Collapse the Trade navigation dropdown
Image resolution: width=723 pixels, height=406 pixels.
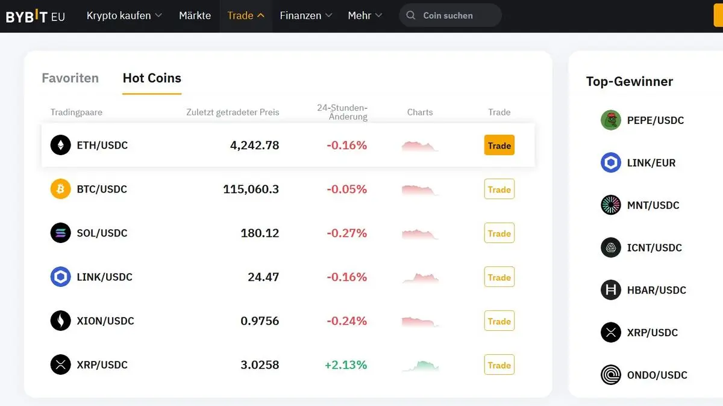pyautogui.click(x=245, y=16)
